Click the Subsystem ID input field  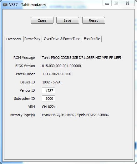pyautogui.click(x=48, y=99)
